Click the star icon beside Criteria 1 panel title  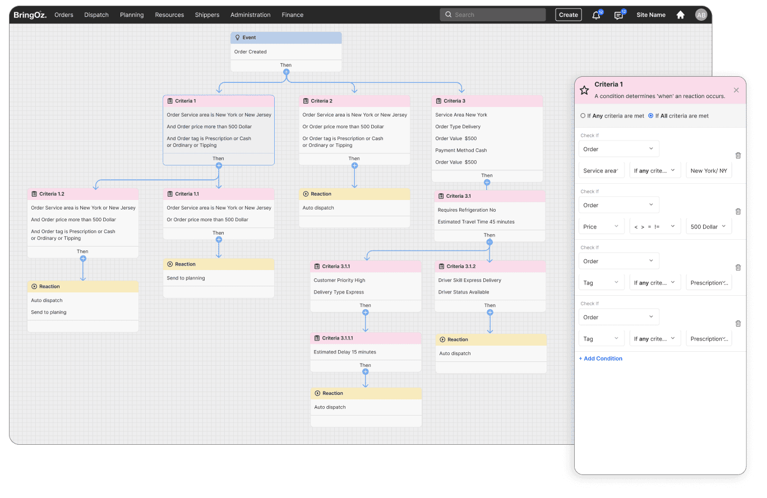coord(584,90)
